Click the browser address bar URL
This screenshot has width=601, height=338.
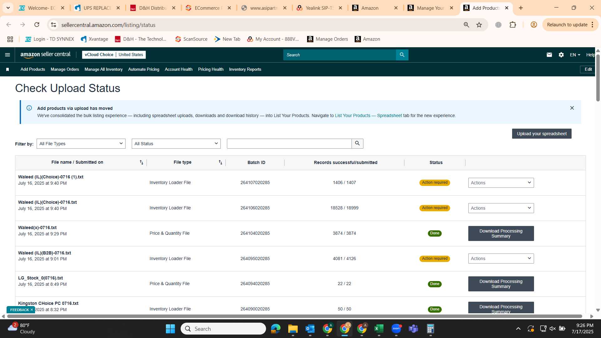108,25
